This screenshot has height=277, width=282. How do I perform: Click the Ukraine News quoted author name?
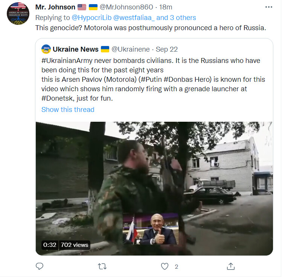pyautogui.click(x=76, y=49)
